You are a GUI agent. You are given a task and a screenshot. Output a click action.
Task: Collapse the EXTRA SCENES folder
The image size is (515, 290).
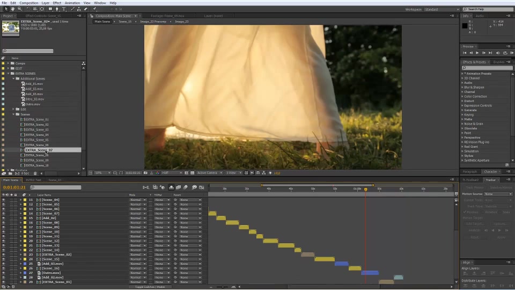pyautogui.click(x=8, y=74)
